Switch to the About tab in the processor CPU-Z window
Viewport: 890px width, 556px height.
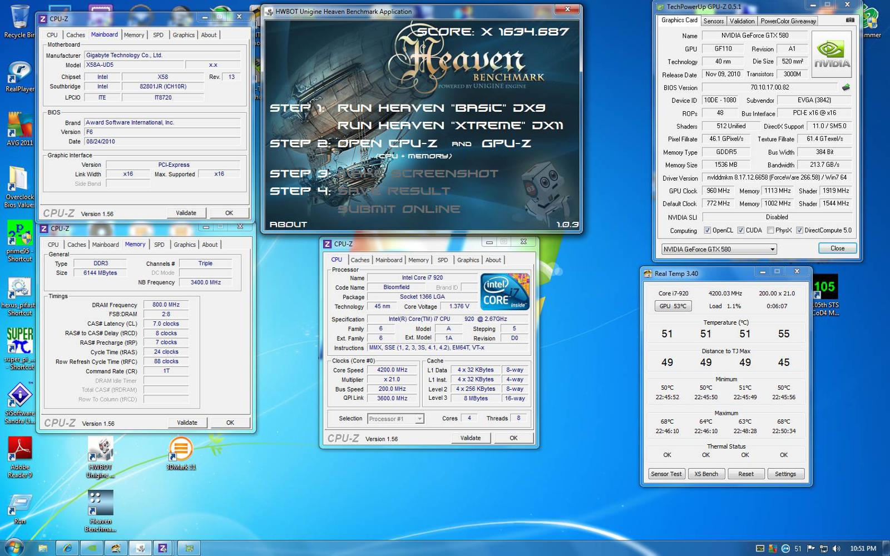click(493, 260)
